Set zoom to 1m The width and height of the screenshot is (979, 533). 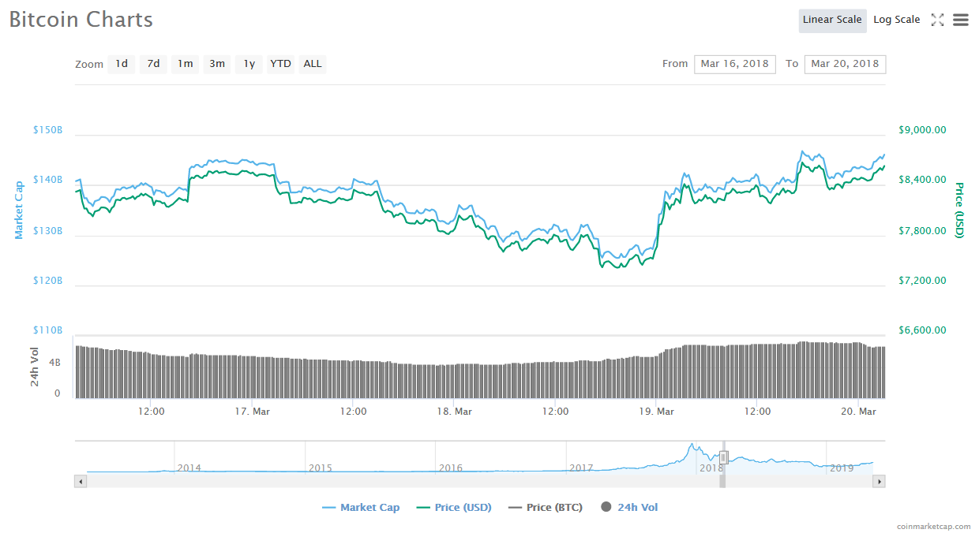[185, 64]
